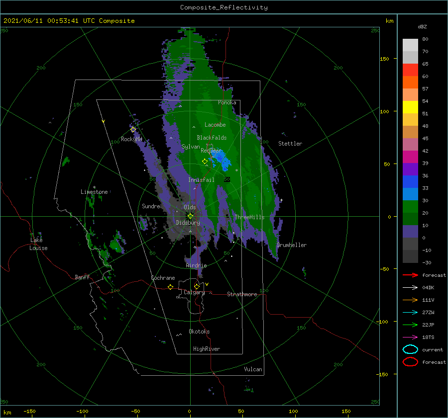Pick the magenta swatch between 42 and 39 dBZ

(x=410, y=157)
